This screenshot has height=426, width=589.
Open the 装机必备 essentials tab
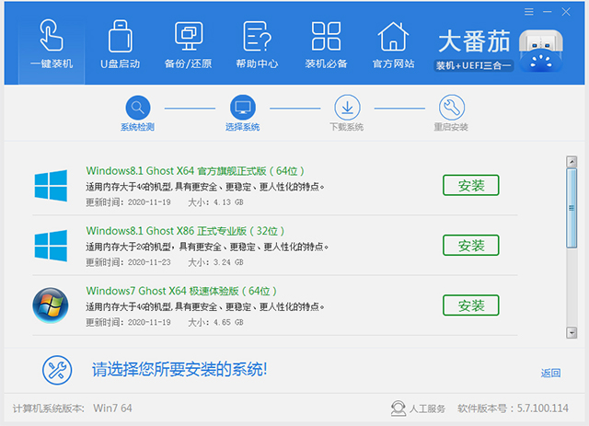click(x=326, y=46)
